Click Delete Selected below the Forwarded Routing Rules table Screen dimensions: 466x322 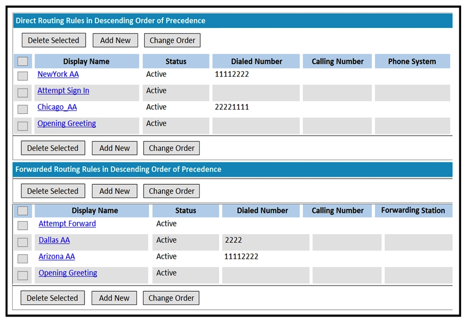53,298
